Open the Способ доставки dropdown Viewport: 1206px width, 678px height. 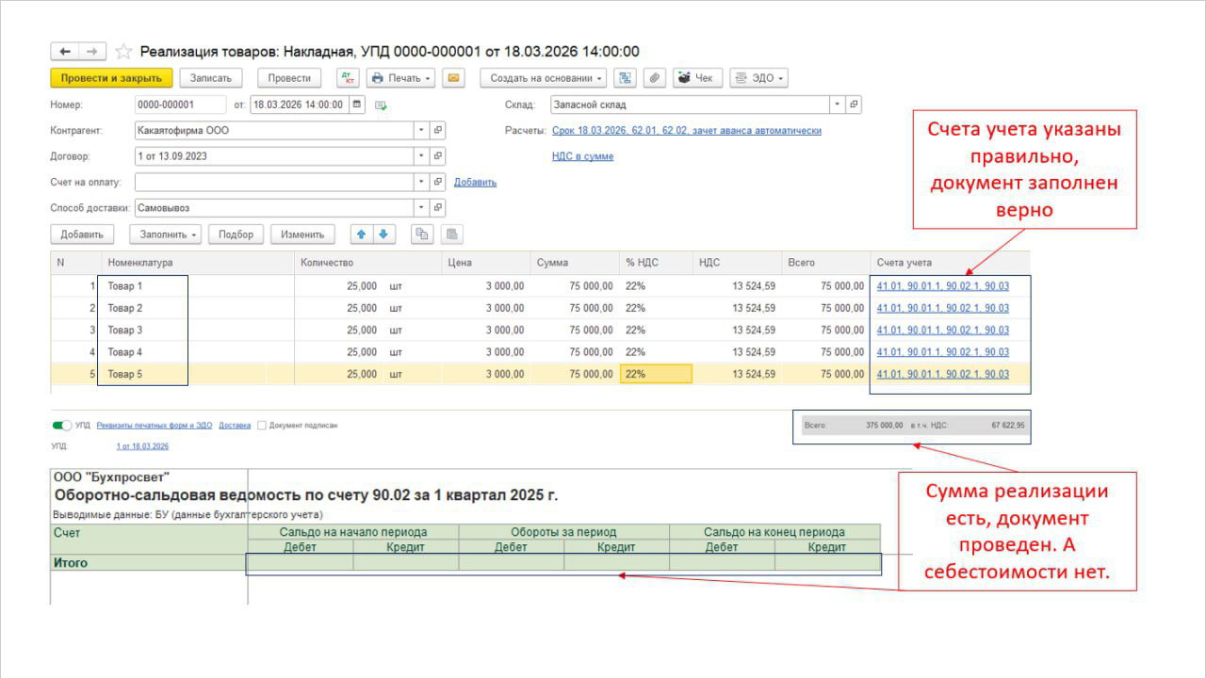pos(421,207)
